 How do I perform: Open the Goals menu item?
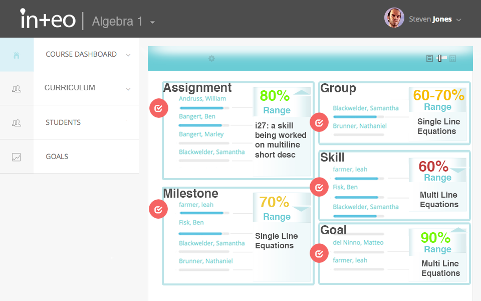[57, 157]
